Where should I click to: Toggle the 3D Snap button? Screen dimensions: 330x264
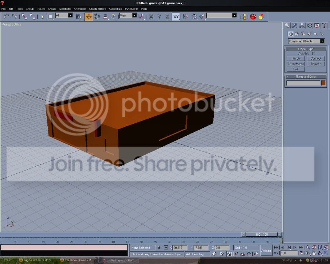(x=236, y=254)
